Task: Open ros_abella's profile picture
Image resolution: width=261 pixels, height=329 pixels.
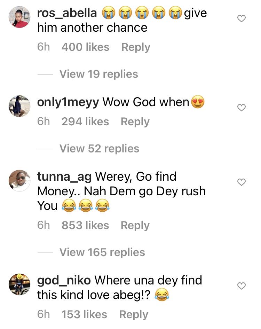Action: (x=19, y=17)
